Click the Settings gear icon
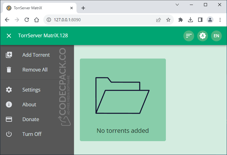 tap(9, 90)
